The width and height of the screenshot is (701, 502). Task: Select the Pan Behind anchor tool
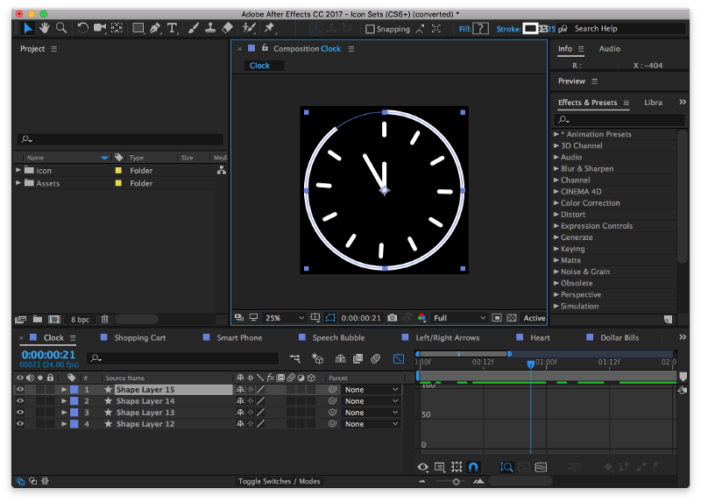click(117, 28)
